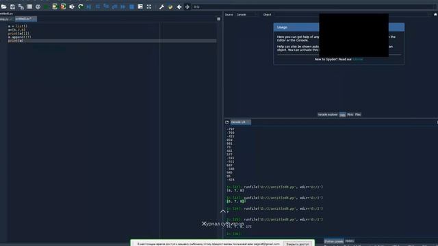Image resolution: width=438 pixels, height=246 pixels.
Task: Click the upward chevron above subtitle log
Action: point(222,211)
